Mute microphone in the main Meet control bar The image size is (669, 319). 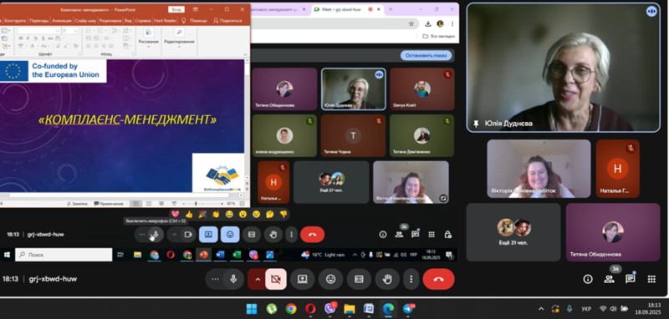point(233,279)
